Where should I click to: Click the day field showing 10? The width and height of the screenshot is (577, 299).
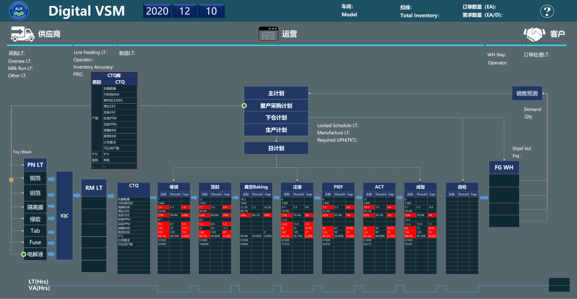click(x=211, y=11)
